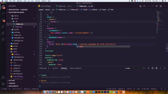
Task: Collapse the _id folder
Action: [16, 21]
